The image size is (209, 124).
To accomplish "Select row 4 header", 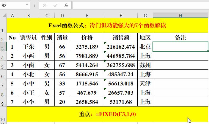I will point(3,56).
